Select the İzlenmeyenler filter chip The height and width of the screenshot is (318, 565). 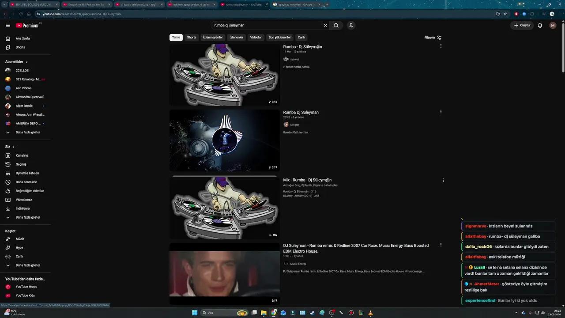[x=213, y=38]
